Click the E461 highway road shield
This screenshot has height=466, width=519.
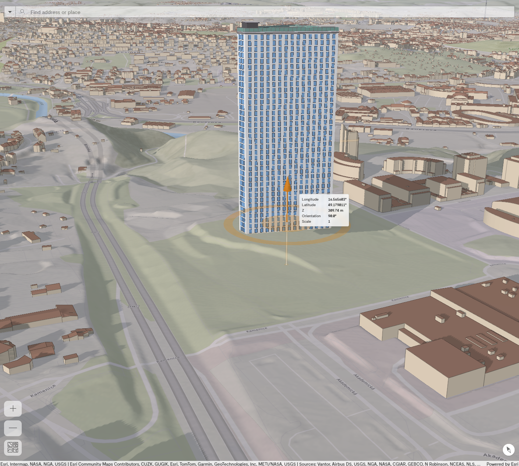[x=133, y=306]
